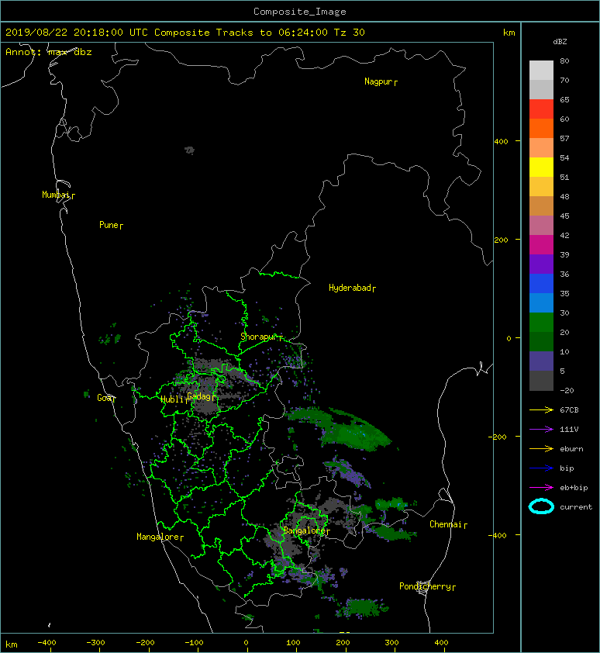Click the -200 tick on vertical axis
This screenshot has width=600, height=653.
[x=498, y=437]
